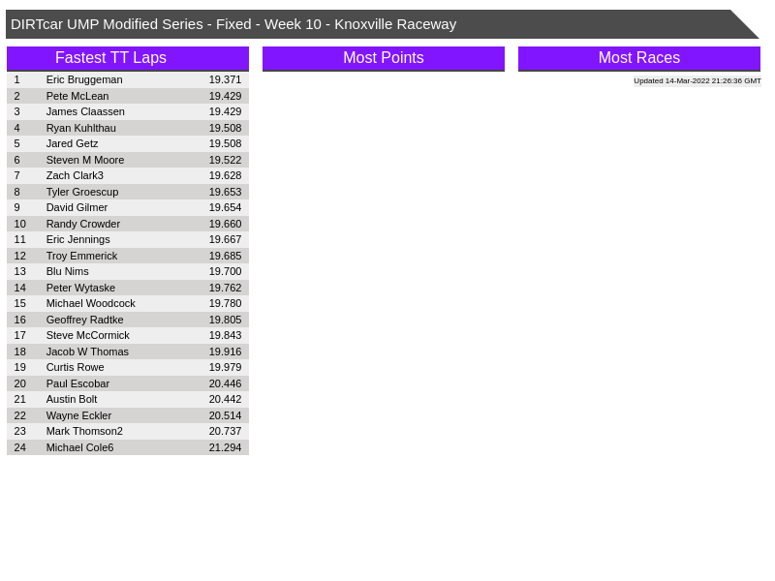The image size is (775, 581).
Task: Select Troy Emmerick in the table
Action: (81, 256)
